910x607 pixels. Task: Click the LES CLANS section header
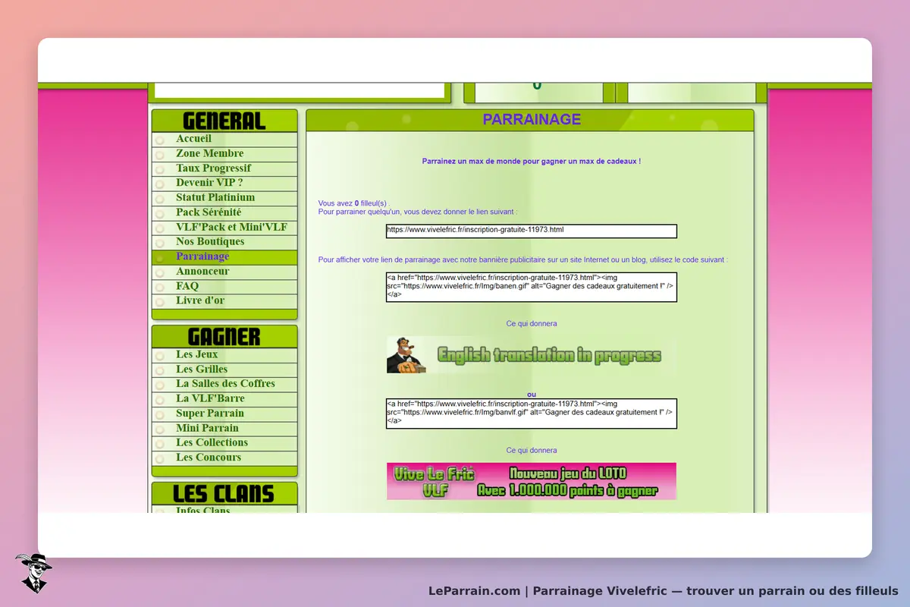[224, 494]
